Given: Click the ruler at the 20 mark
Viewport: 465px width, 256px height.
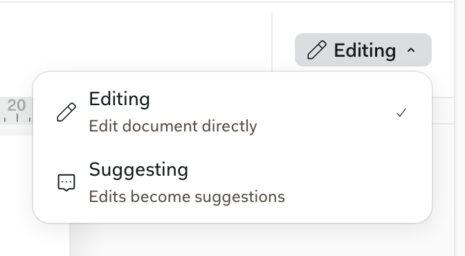Looking at the screenshot, I should coord(17,105).
